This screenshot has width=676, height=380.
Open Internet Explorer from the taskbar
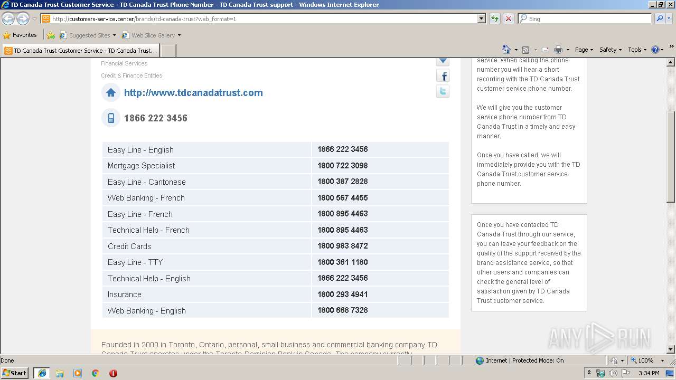(42, 373)
